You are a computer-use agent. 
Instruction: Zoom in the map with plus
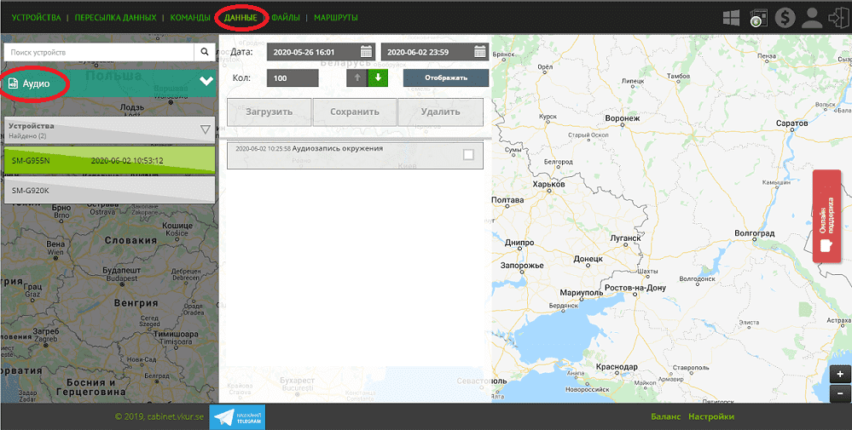click(839, 375)
